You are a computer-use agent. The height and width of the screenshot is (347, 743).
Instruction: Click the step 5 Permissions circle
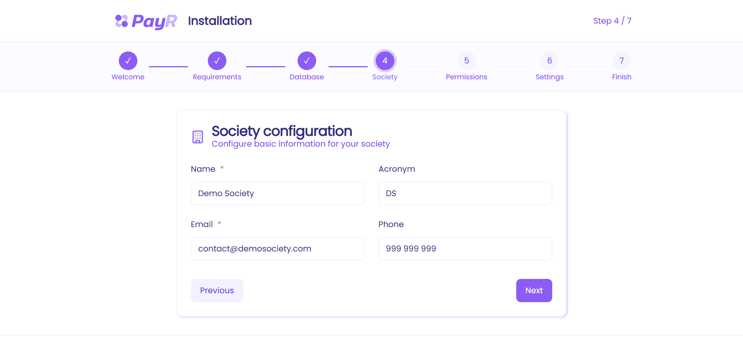(x=467, y=61)
